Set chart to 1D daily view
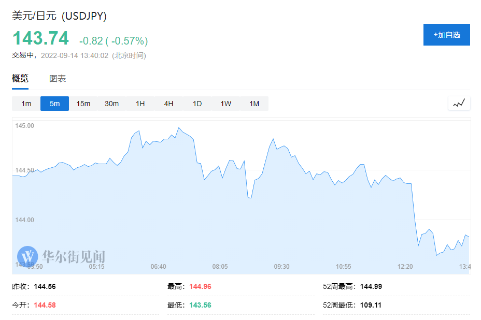The height and width of the screenshot is (320, 481). tap(197, 104)
